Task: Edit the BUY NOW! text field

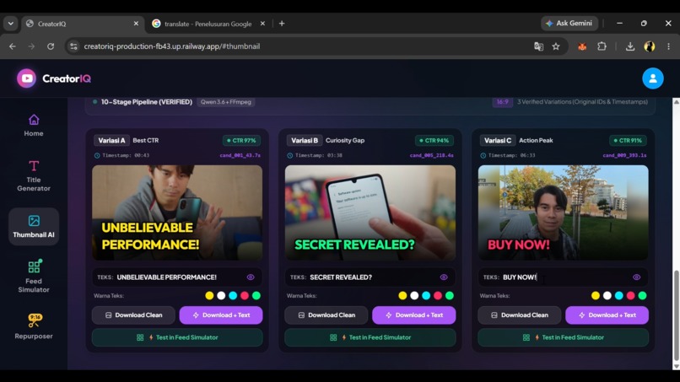Action: click(564, 277)
